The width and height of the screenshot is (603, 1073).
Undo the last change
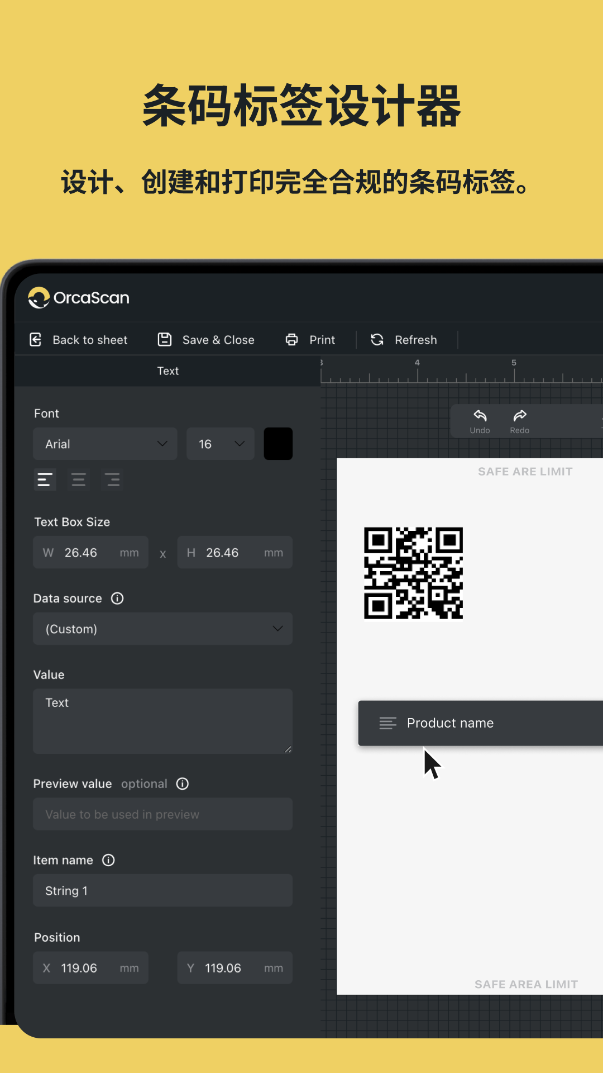(480, 421)
